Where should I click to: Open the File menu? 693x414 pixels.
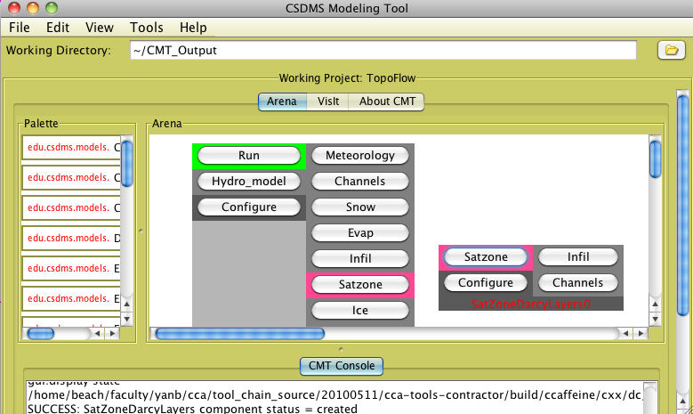tap(20, 28)
